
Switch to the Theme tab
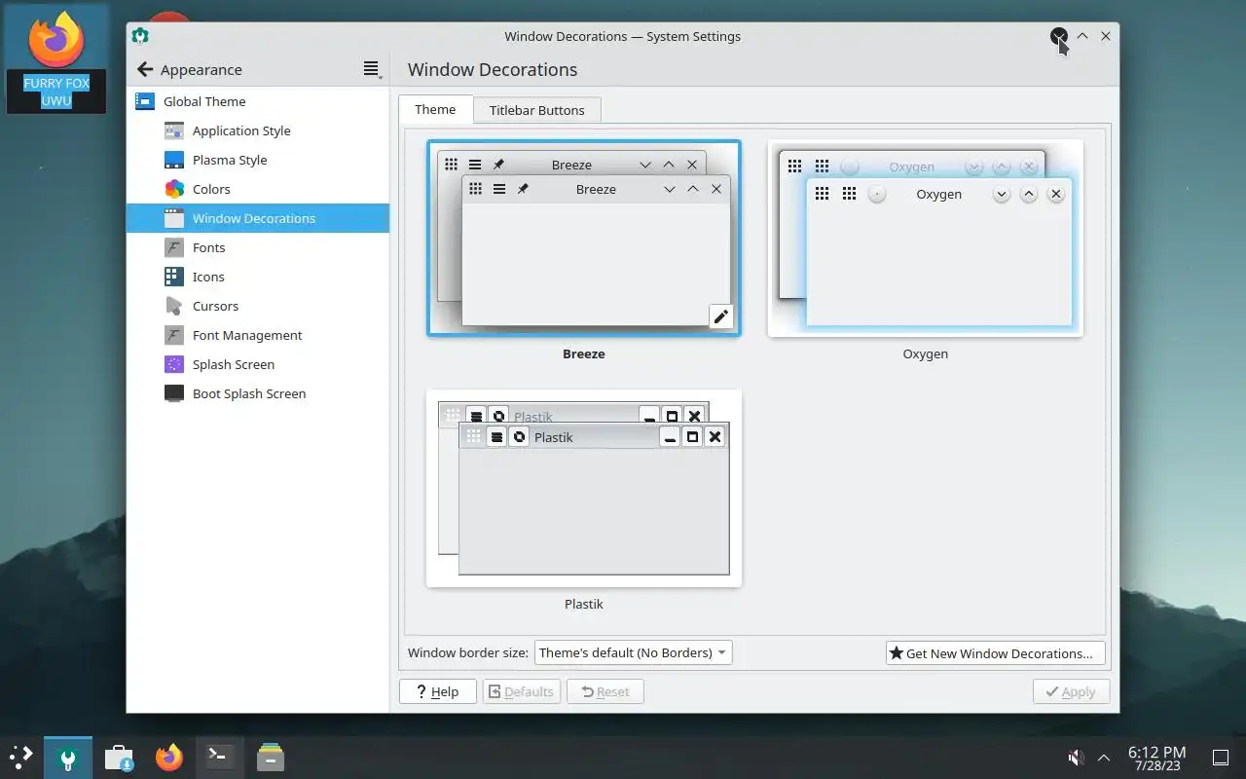pos(435,109)
